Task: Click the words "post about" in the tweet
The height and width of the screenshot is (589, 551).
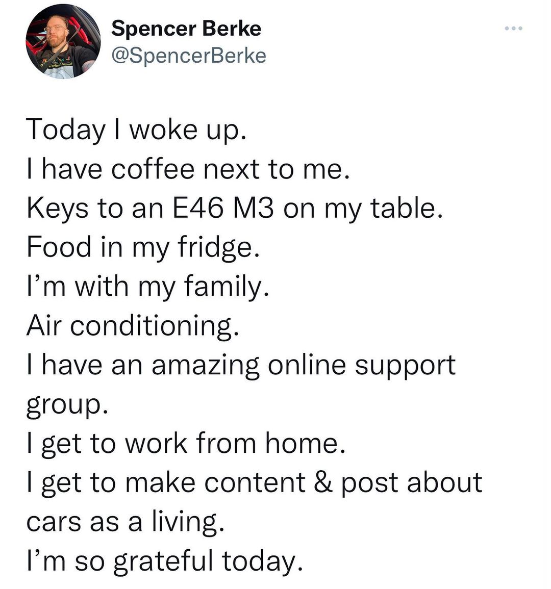Action: coord(411,482)
